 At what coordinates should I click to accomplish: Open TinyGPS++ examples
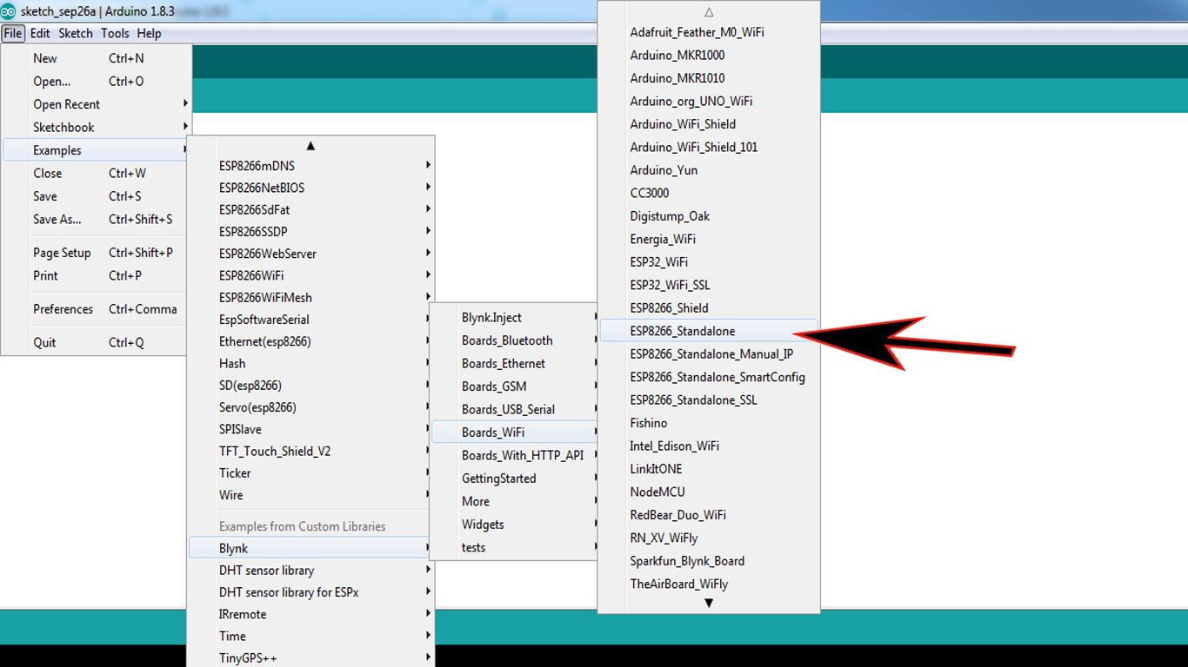[310, 658]
